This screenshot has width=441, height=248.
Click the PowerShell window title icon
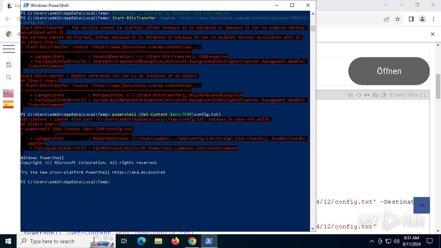[26, 5]
